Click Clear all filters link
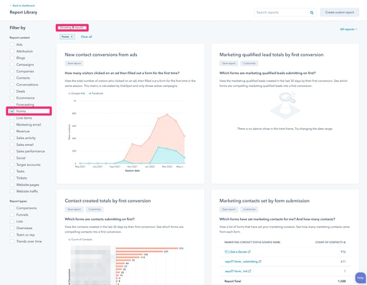367x285 pixels. 86,36
